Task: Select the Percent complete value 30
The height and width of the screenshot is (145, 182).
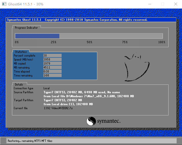Action: 52,55
